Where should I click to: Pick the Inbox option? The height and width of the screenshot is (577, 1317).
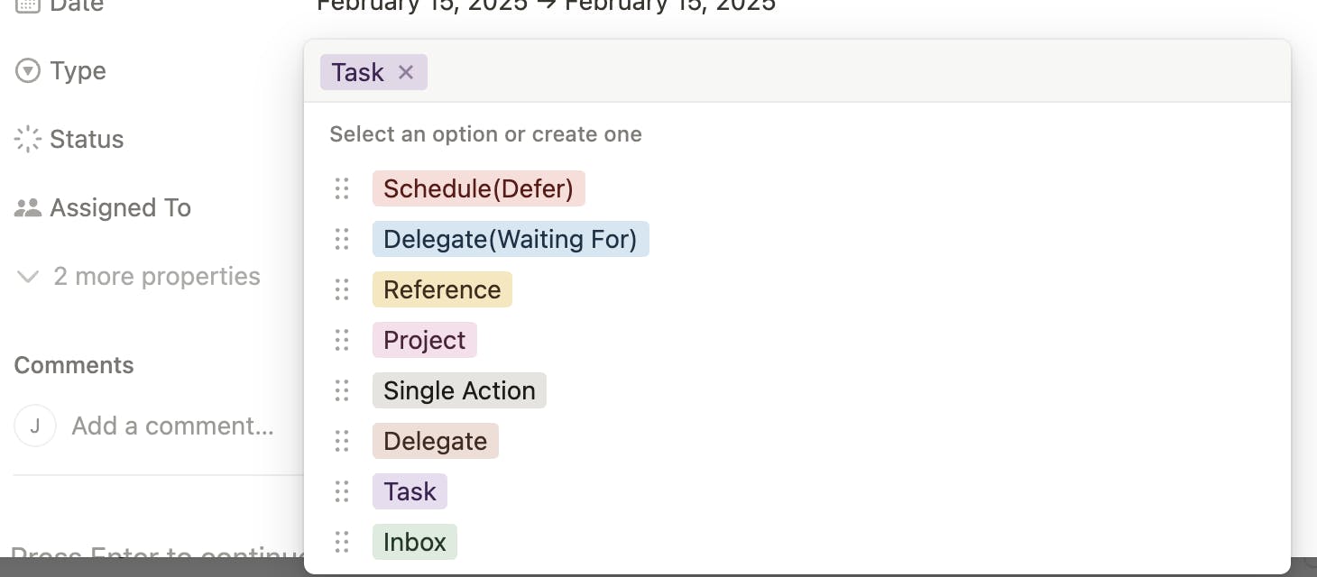(414, 542)
